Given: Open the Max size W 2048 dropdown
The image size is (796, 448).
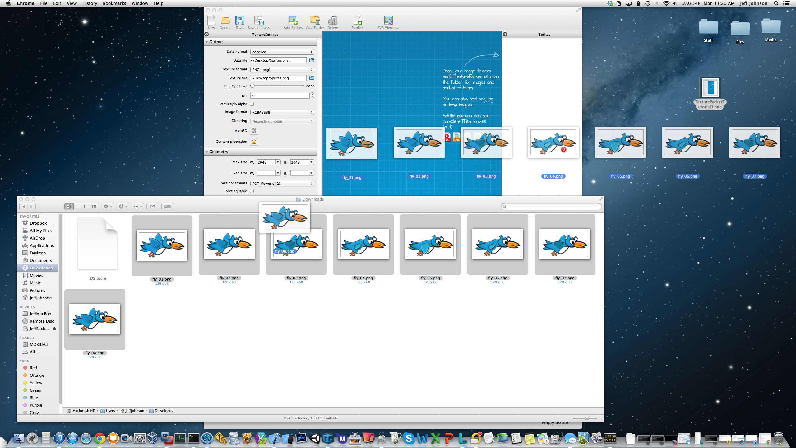Looking at the screenshot, I should pyautogui.click(x=278, y=162).
